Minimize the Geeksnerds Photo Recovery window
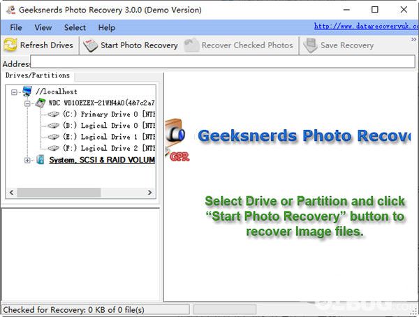 pos(346,10)
